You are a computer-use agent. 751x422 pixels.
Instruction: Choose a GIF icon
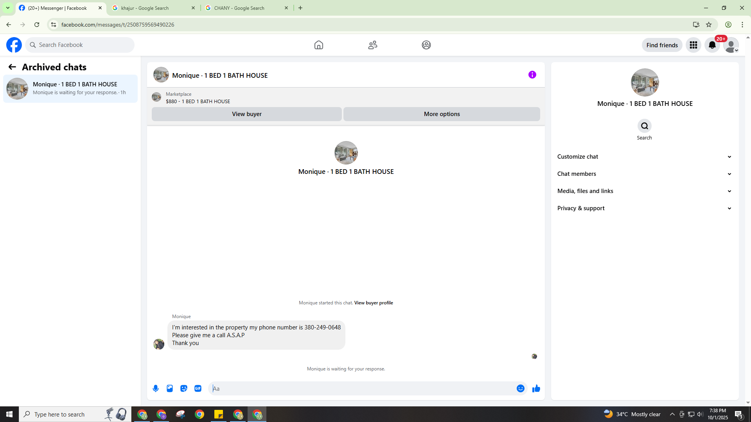pos(198,388)
